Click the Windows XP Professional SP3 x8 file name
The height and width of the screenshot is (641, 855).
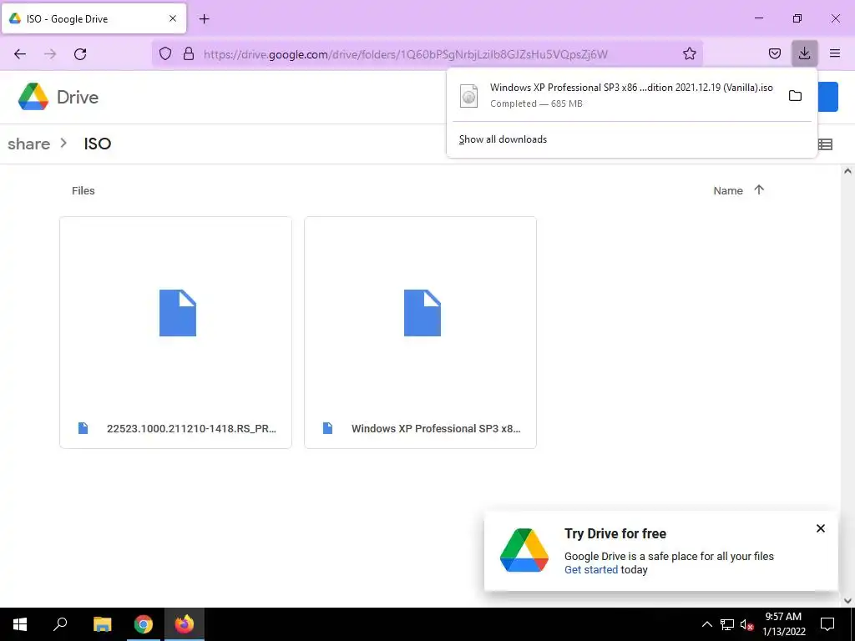tap(436, 428)
